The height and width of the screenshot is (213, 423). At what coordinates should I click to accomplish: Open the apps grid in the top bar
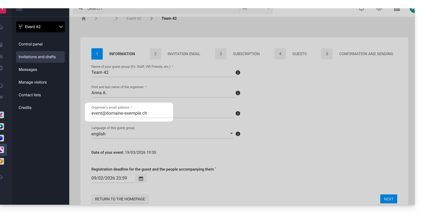click(397, 9)
